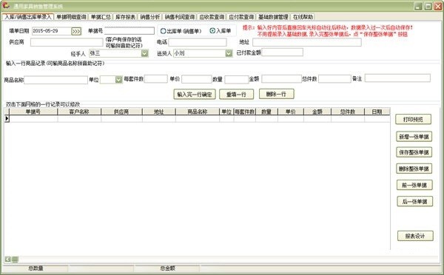
Task: Click the horizontal scrollbar left arrow
Action: (8, 259)
